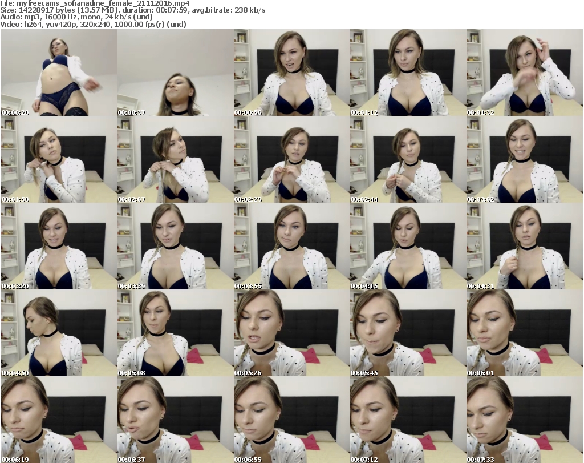The height and width of the screenshot is (463, 584).
Task: Click the Video h264 info line
Action: [x=93, y=24]
